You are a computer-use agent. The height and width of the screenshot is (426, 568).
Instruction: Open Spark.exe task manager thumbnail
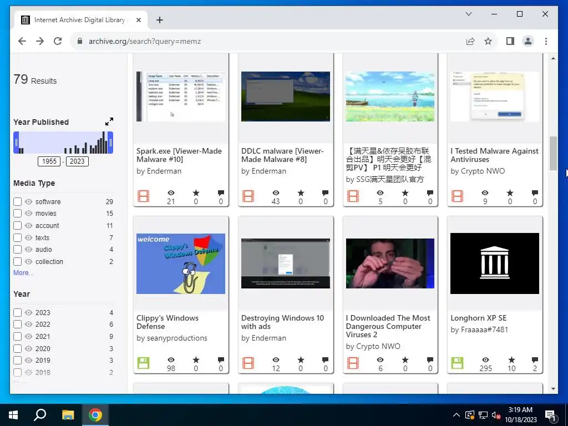(181, 97)
